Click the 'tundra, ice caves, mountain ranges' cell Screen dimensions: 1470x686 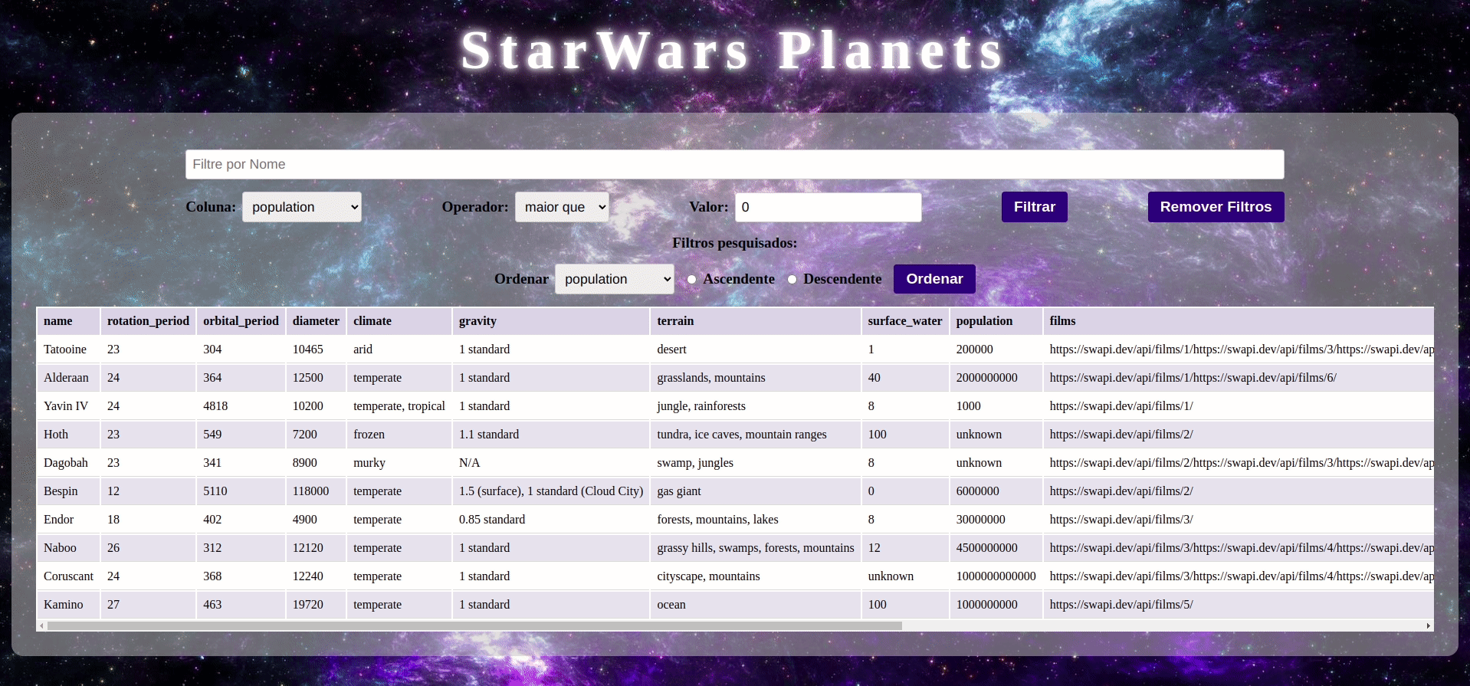click(x=756, y=435)
